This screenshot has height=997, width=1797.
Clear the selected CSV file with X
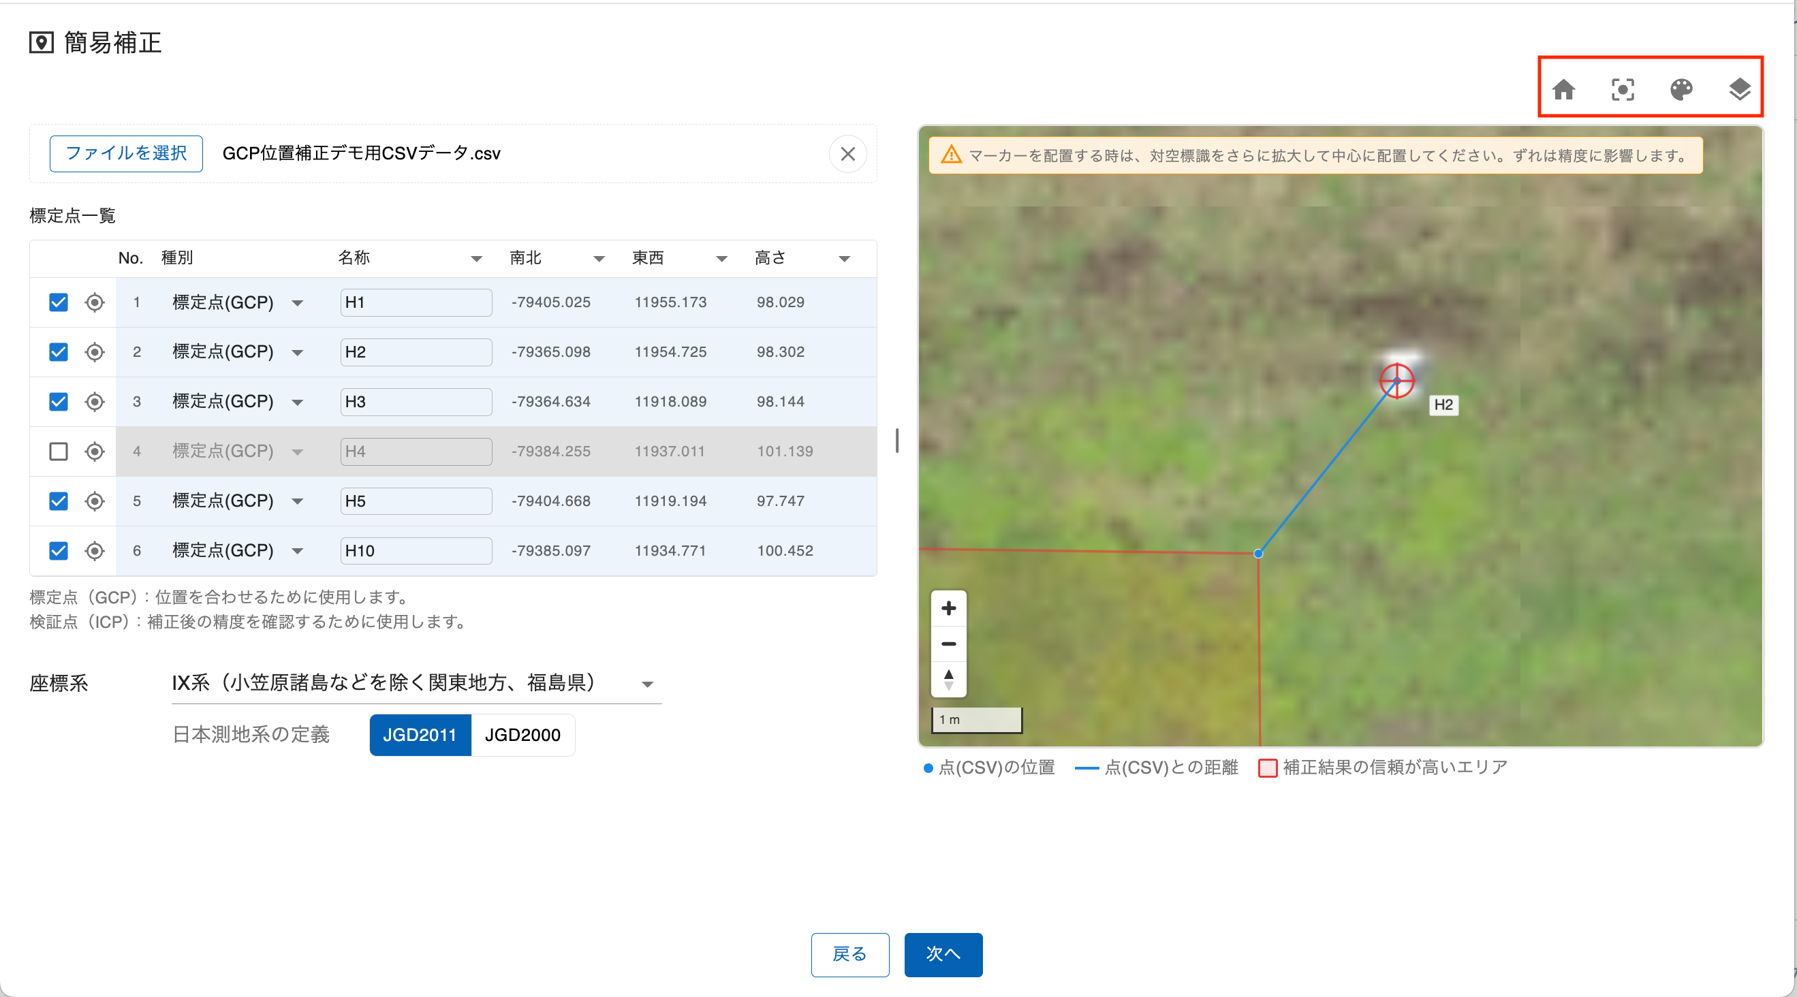(x=847, y=153)
